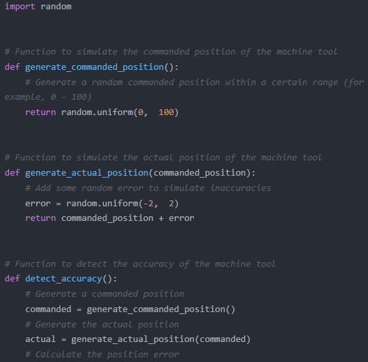Click comment 'Calculate the position error'
368x362 pixels.
tap(102, 355)
